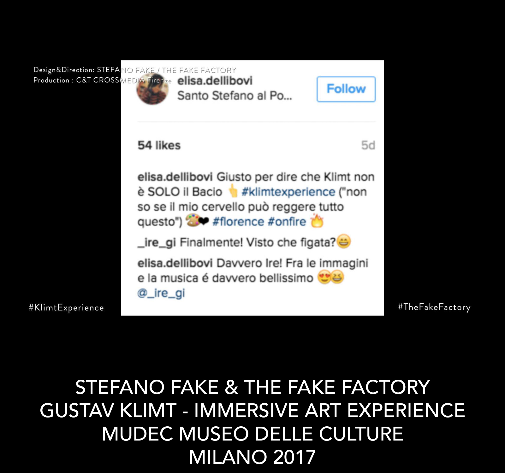This screenshot has width=505, height=473.
Task: Click the #TheFakeFactory overlay text
Action: coord(434,307)
